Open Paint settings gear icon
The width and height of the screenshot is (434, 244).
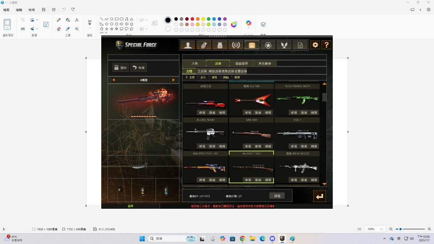(429, 9)
